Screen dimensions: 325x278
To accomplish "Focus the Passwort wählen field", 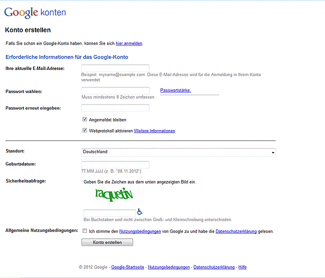I will coord(115,90).
